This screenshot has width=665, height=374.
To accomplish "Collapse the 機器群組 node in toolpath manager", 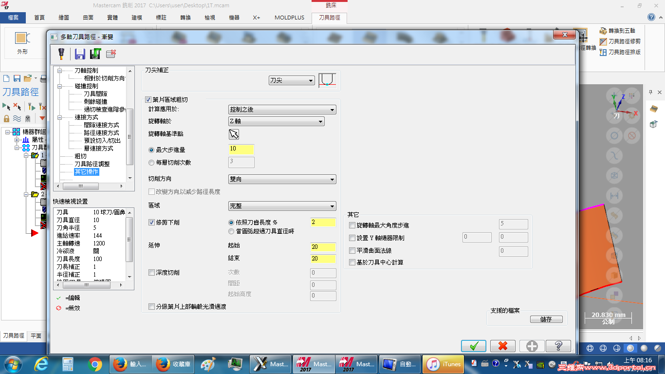I will point(8,132).
